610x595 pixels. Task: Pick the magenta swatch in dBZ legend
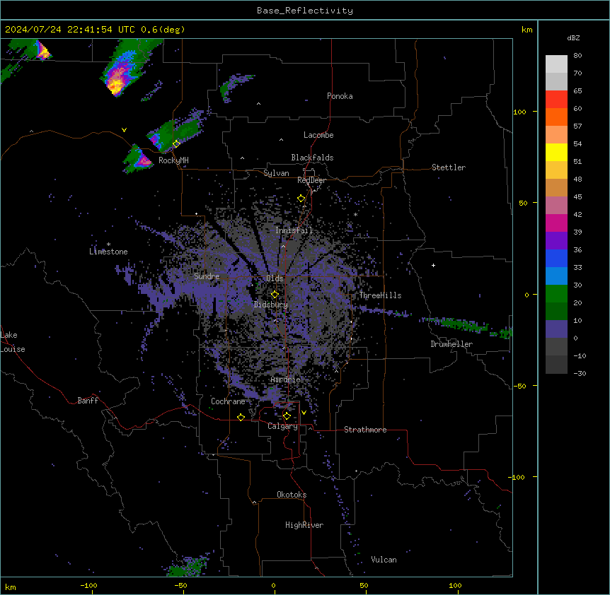pyautogui.click(x=556, y=223)
